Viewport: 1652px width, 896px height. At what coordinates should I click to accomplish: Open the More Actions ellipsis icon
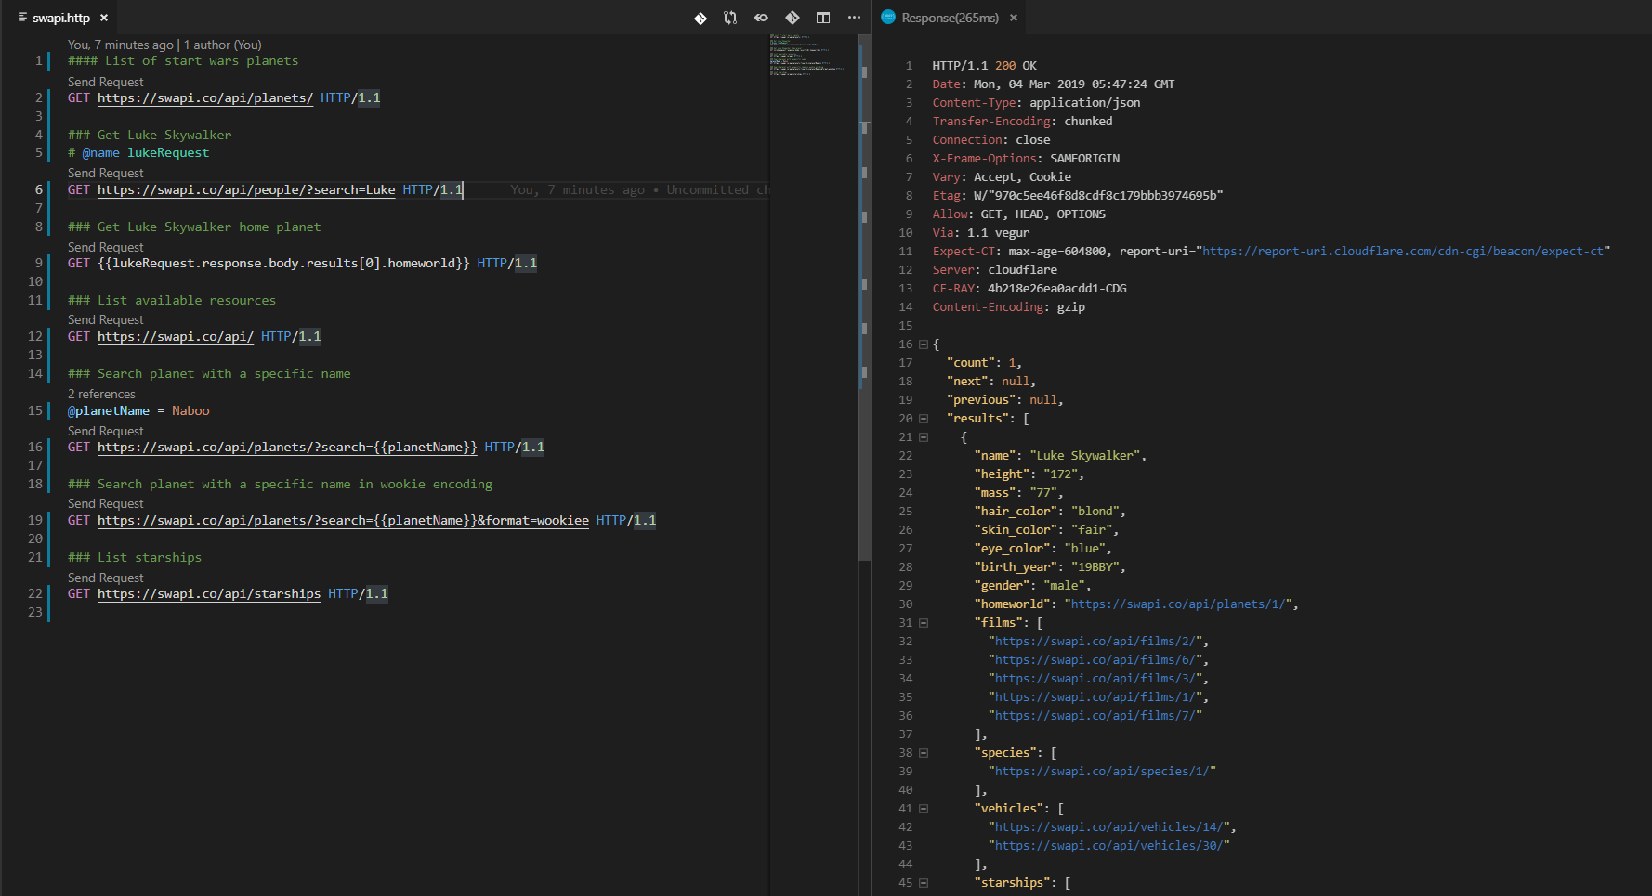pyautogui.click(x=854, y=17)
